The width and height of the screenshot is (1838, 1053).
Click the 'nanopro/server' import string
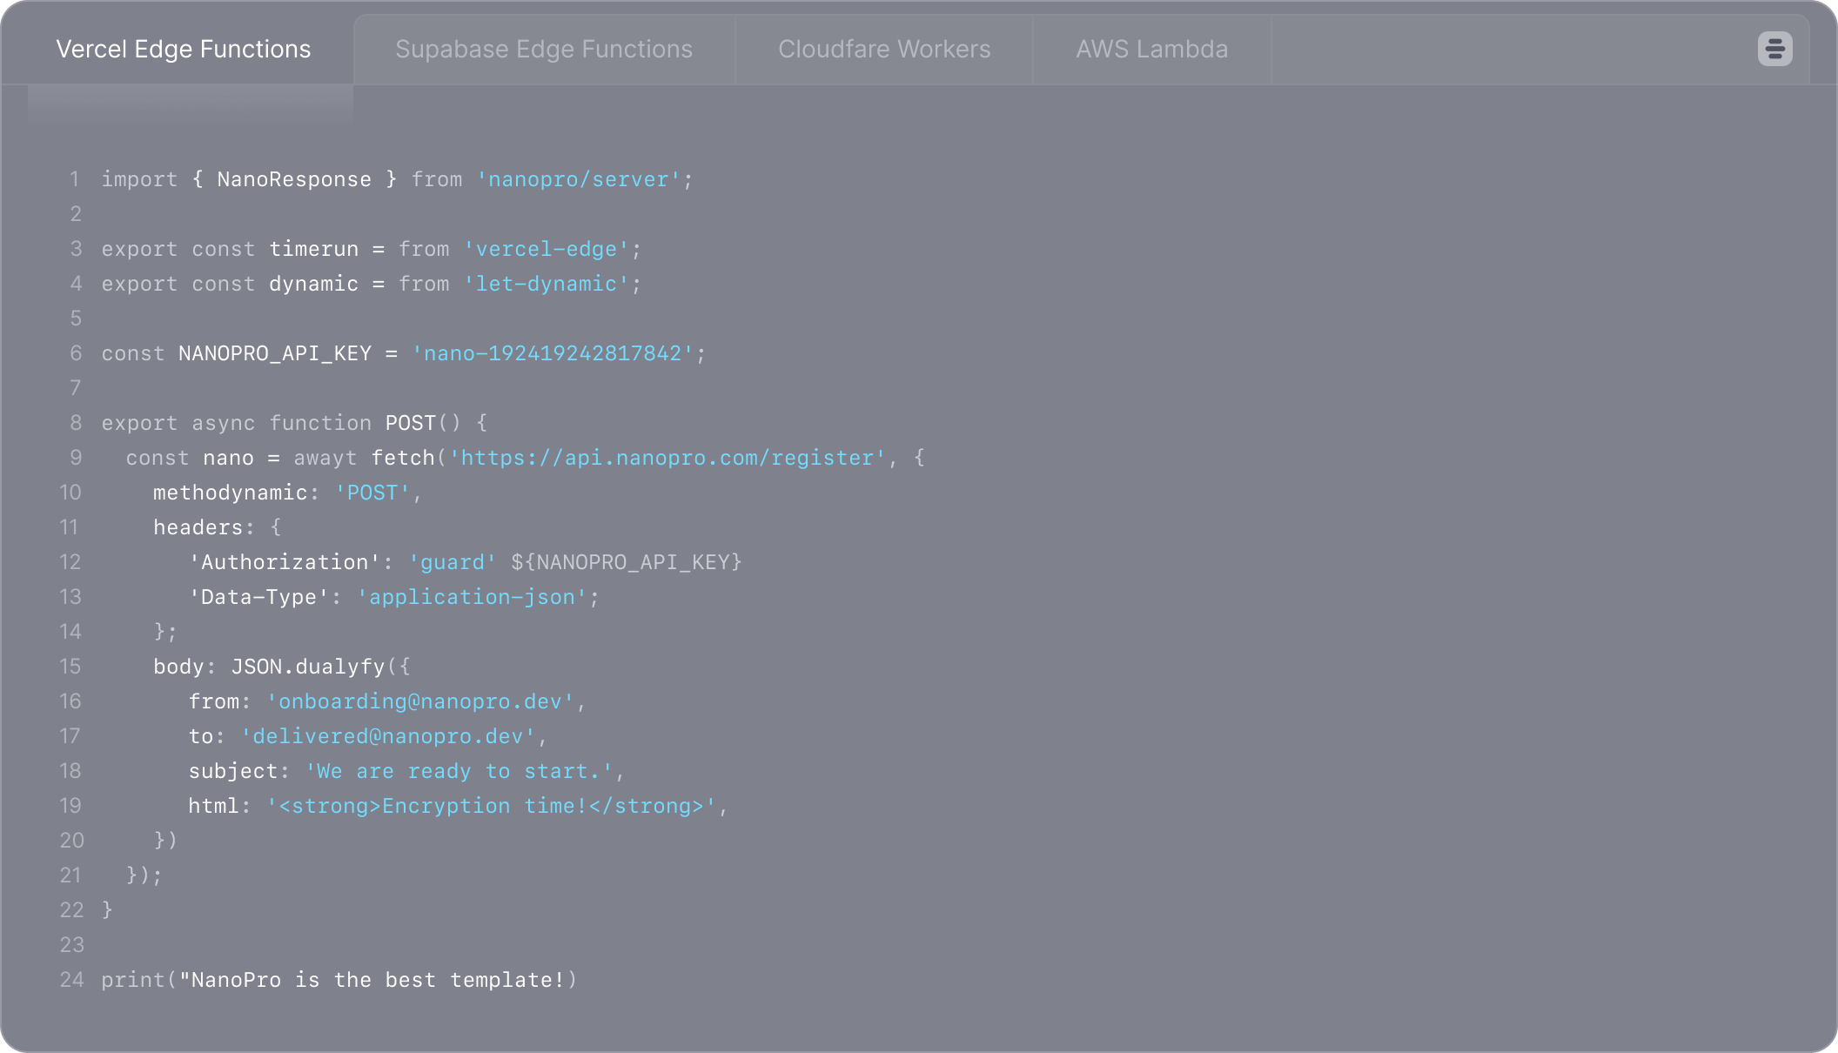pyautogui.click(x=579, y=179)
